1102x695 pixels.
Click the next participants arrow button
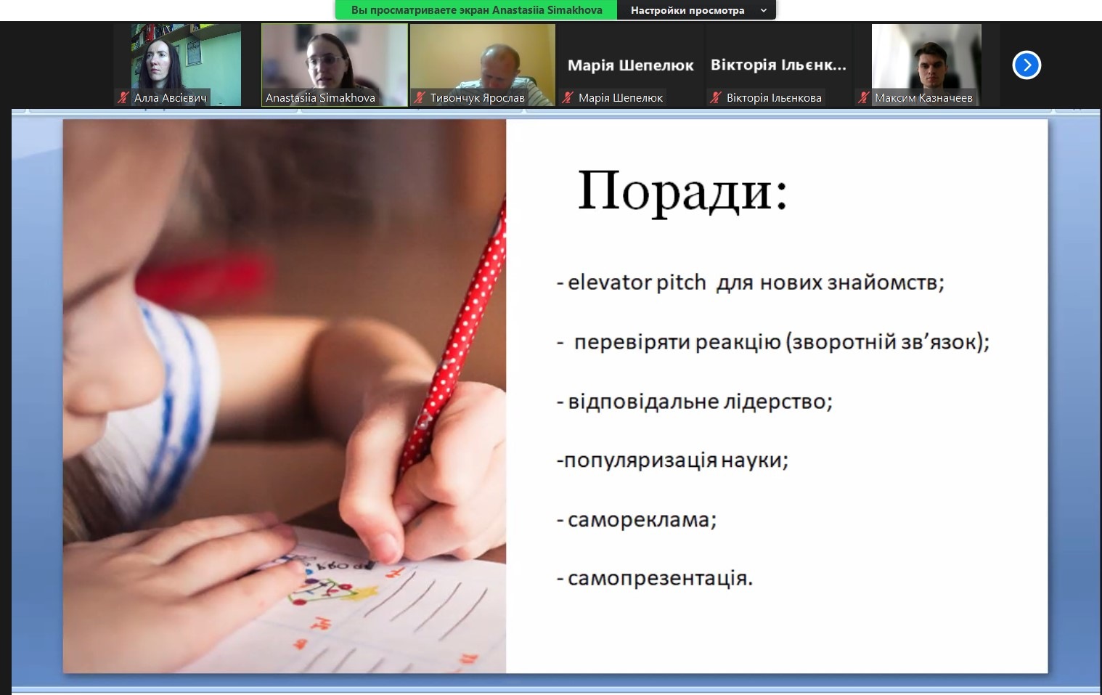(x=1027, y=65)
